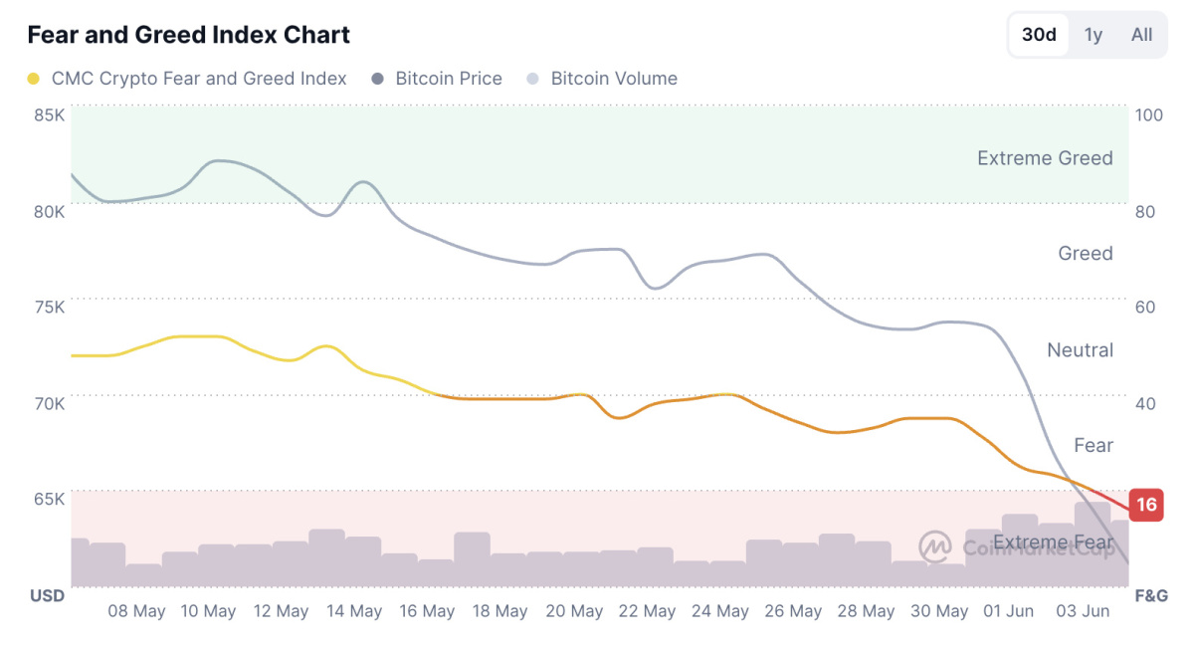Click the Extreme Fear zone label
1194x650 pixels.
(x=1053, y=542)
